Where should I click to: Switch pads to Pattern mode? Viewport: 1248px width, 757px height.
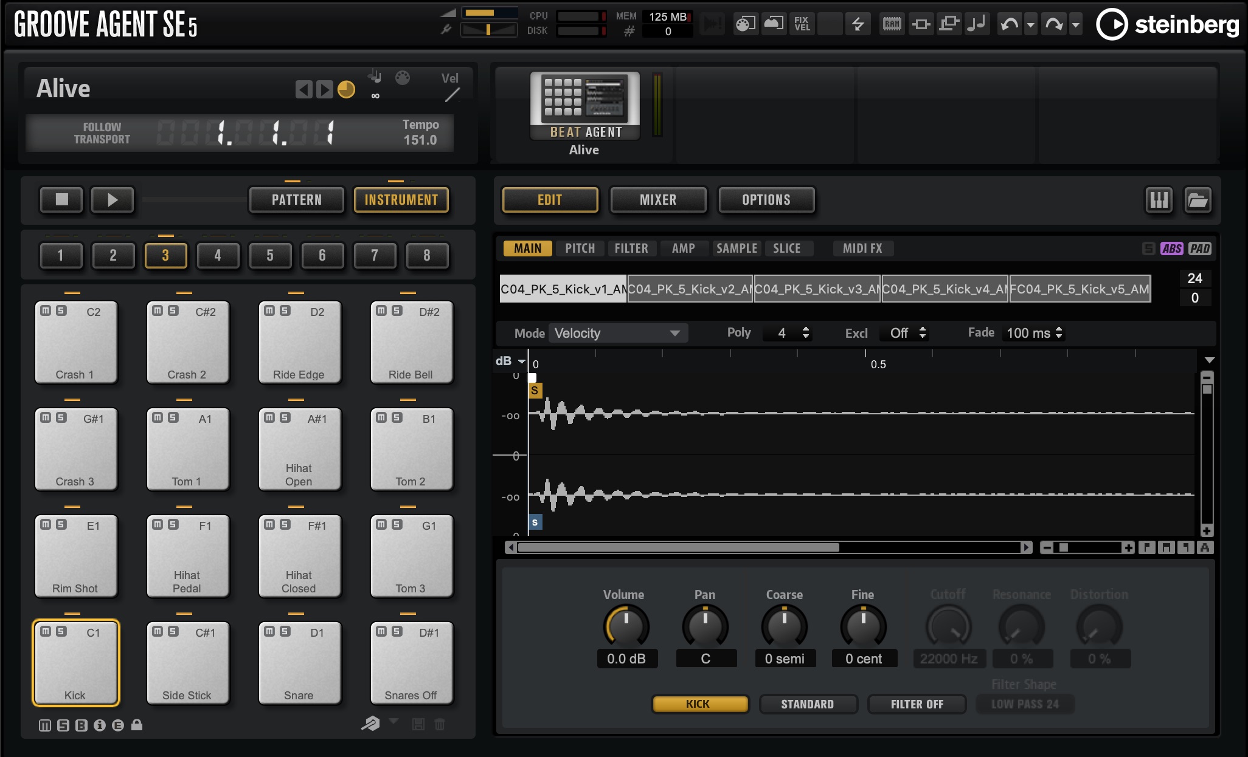297,200
